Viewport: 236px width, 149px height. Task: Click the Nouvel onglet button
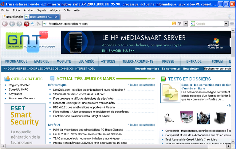coord(13,17)
